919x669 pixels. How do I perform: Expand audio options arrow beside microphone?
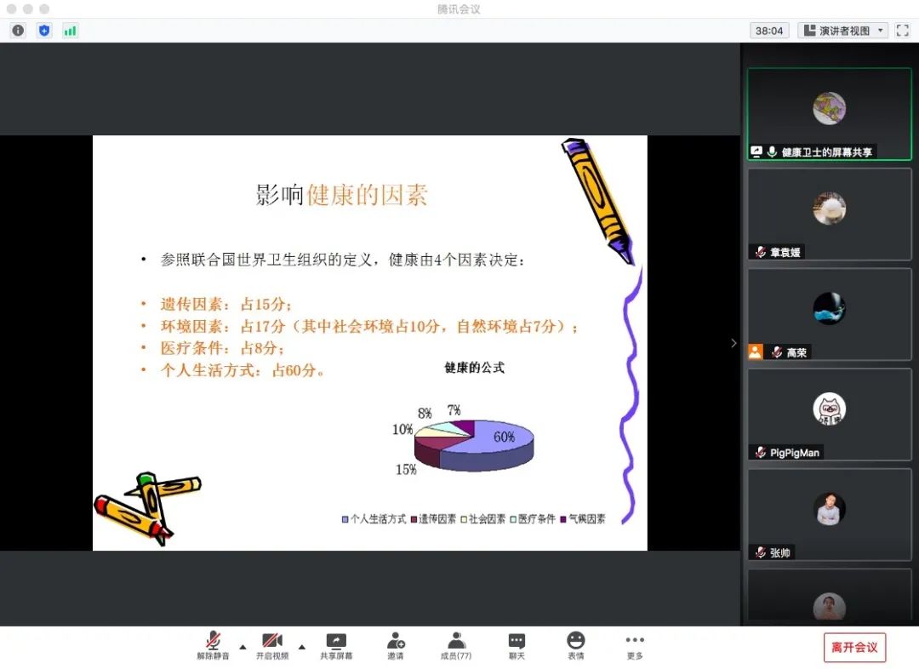click(243, 647)
